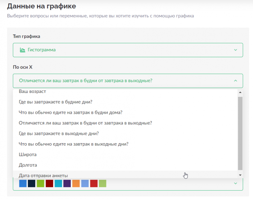Click the gray scrollbar thumb
This screenshot has height=199, width=253.
(x=240, y=133)
